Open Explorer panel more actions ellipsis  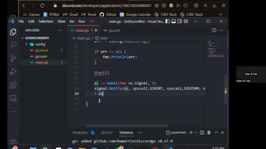coord(60,30)
